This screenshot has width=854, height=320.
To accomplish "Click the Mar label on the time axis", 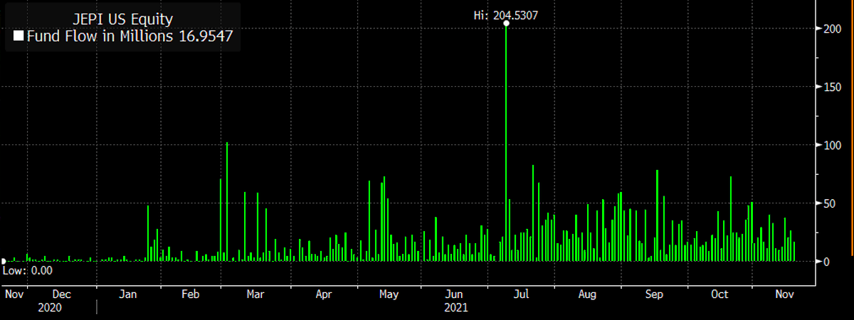I will (255, 294).
